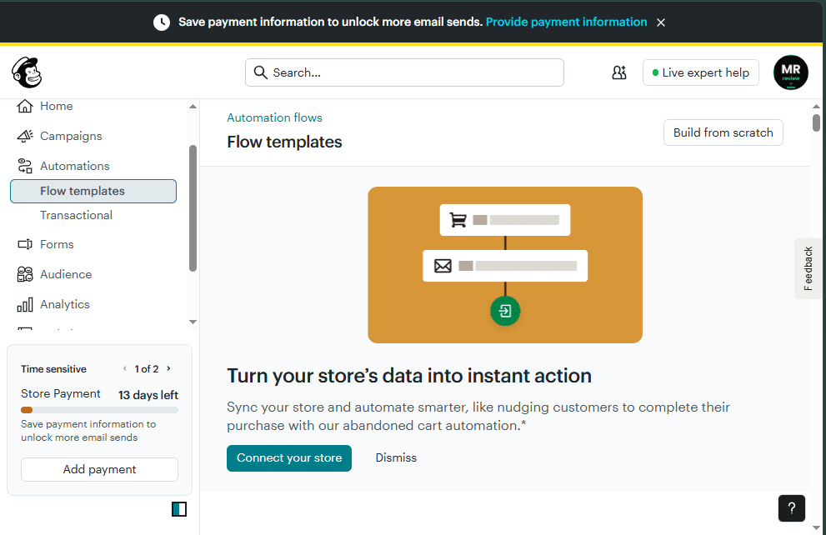This screenshot has height=535, width=826.
Task: Open Audience in sidebar
Action: (x=66, y=274)
